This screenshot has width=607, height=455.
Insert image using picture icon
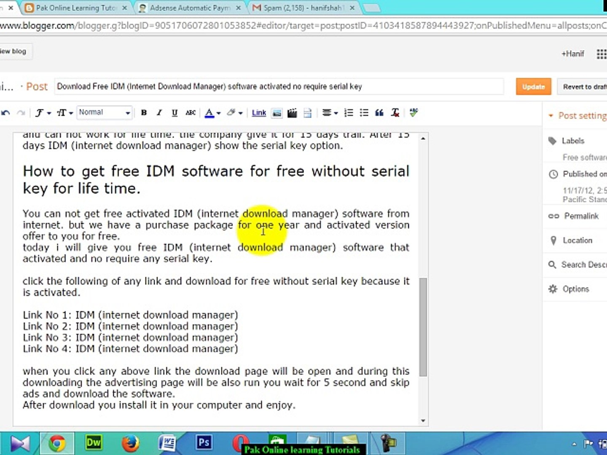277,113
